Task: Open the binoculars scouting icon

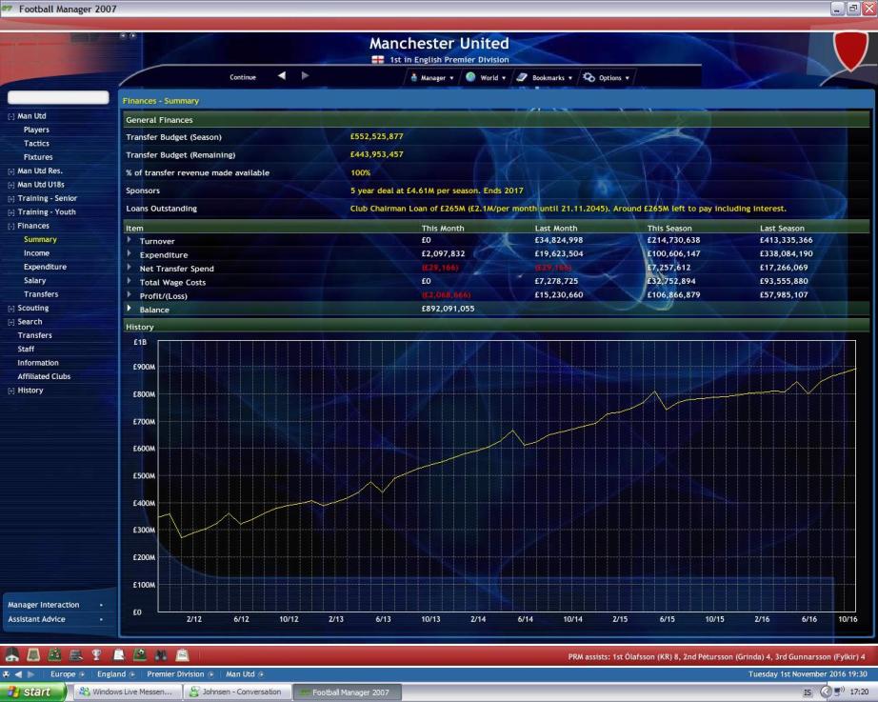Action: tap(161, 654)
